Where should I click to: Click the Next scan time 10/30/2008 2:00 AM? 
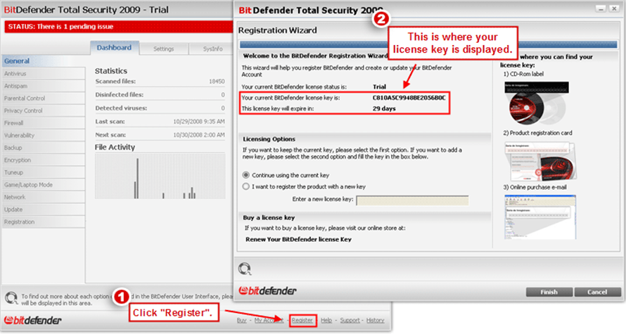199,135
